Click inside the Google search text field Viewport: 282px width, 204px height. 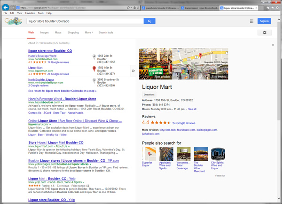point(85,21)
